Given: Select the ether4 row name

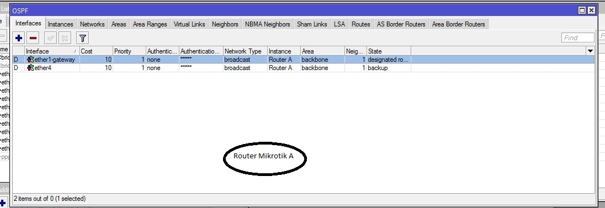Looking at the screenshot, I should pyautogui.click(x=43, y=68).
